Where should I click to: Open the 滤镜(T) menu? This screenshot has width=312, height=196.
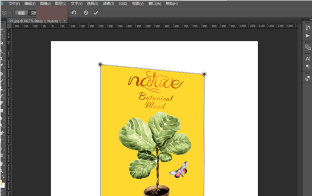[x=108, y=4]
